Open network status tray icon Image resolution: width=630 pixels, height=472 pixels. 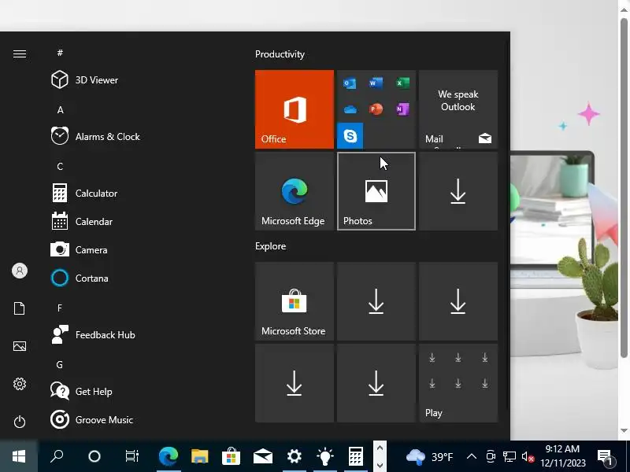pyautogui.click(x=509, y=456)
